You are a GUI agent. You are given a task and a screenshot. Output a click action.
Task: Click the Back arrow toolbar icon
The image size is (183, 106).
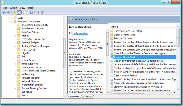(4, 13)
